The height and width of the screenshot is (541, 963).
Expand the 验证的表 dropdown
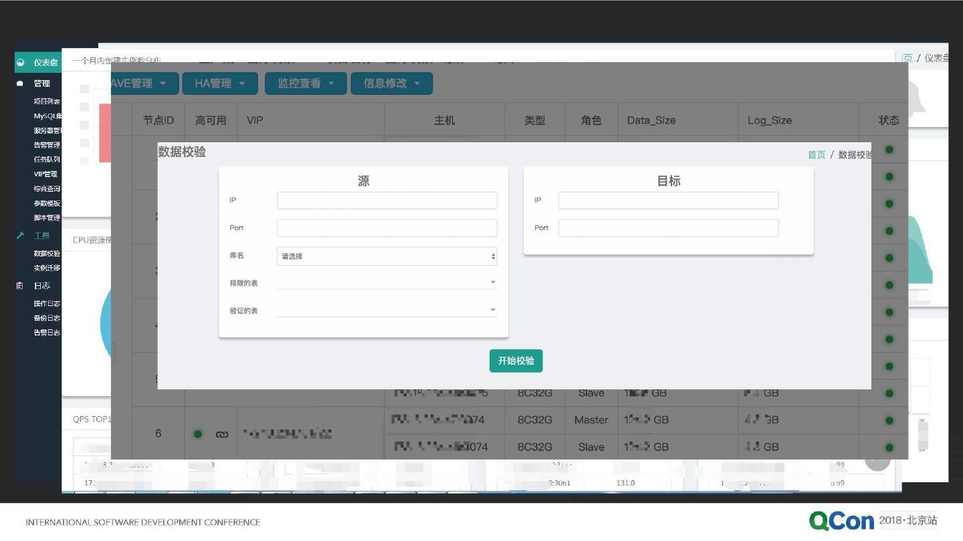[387, 310]
